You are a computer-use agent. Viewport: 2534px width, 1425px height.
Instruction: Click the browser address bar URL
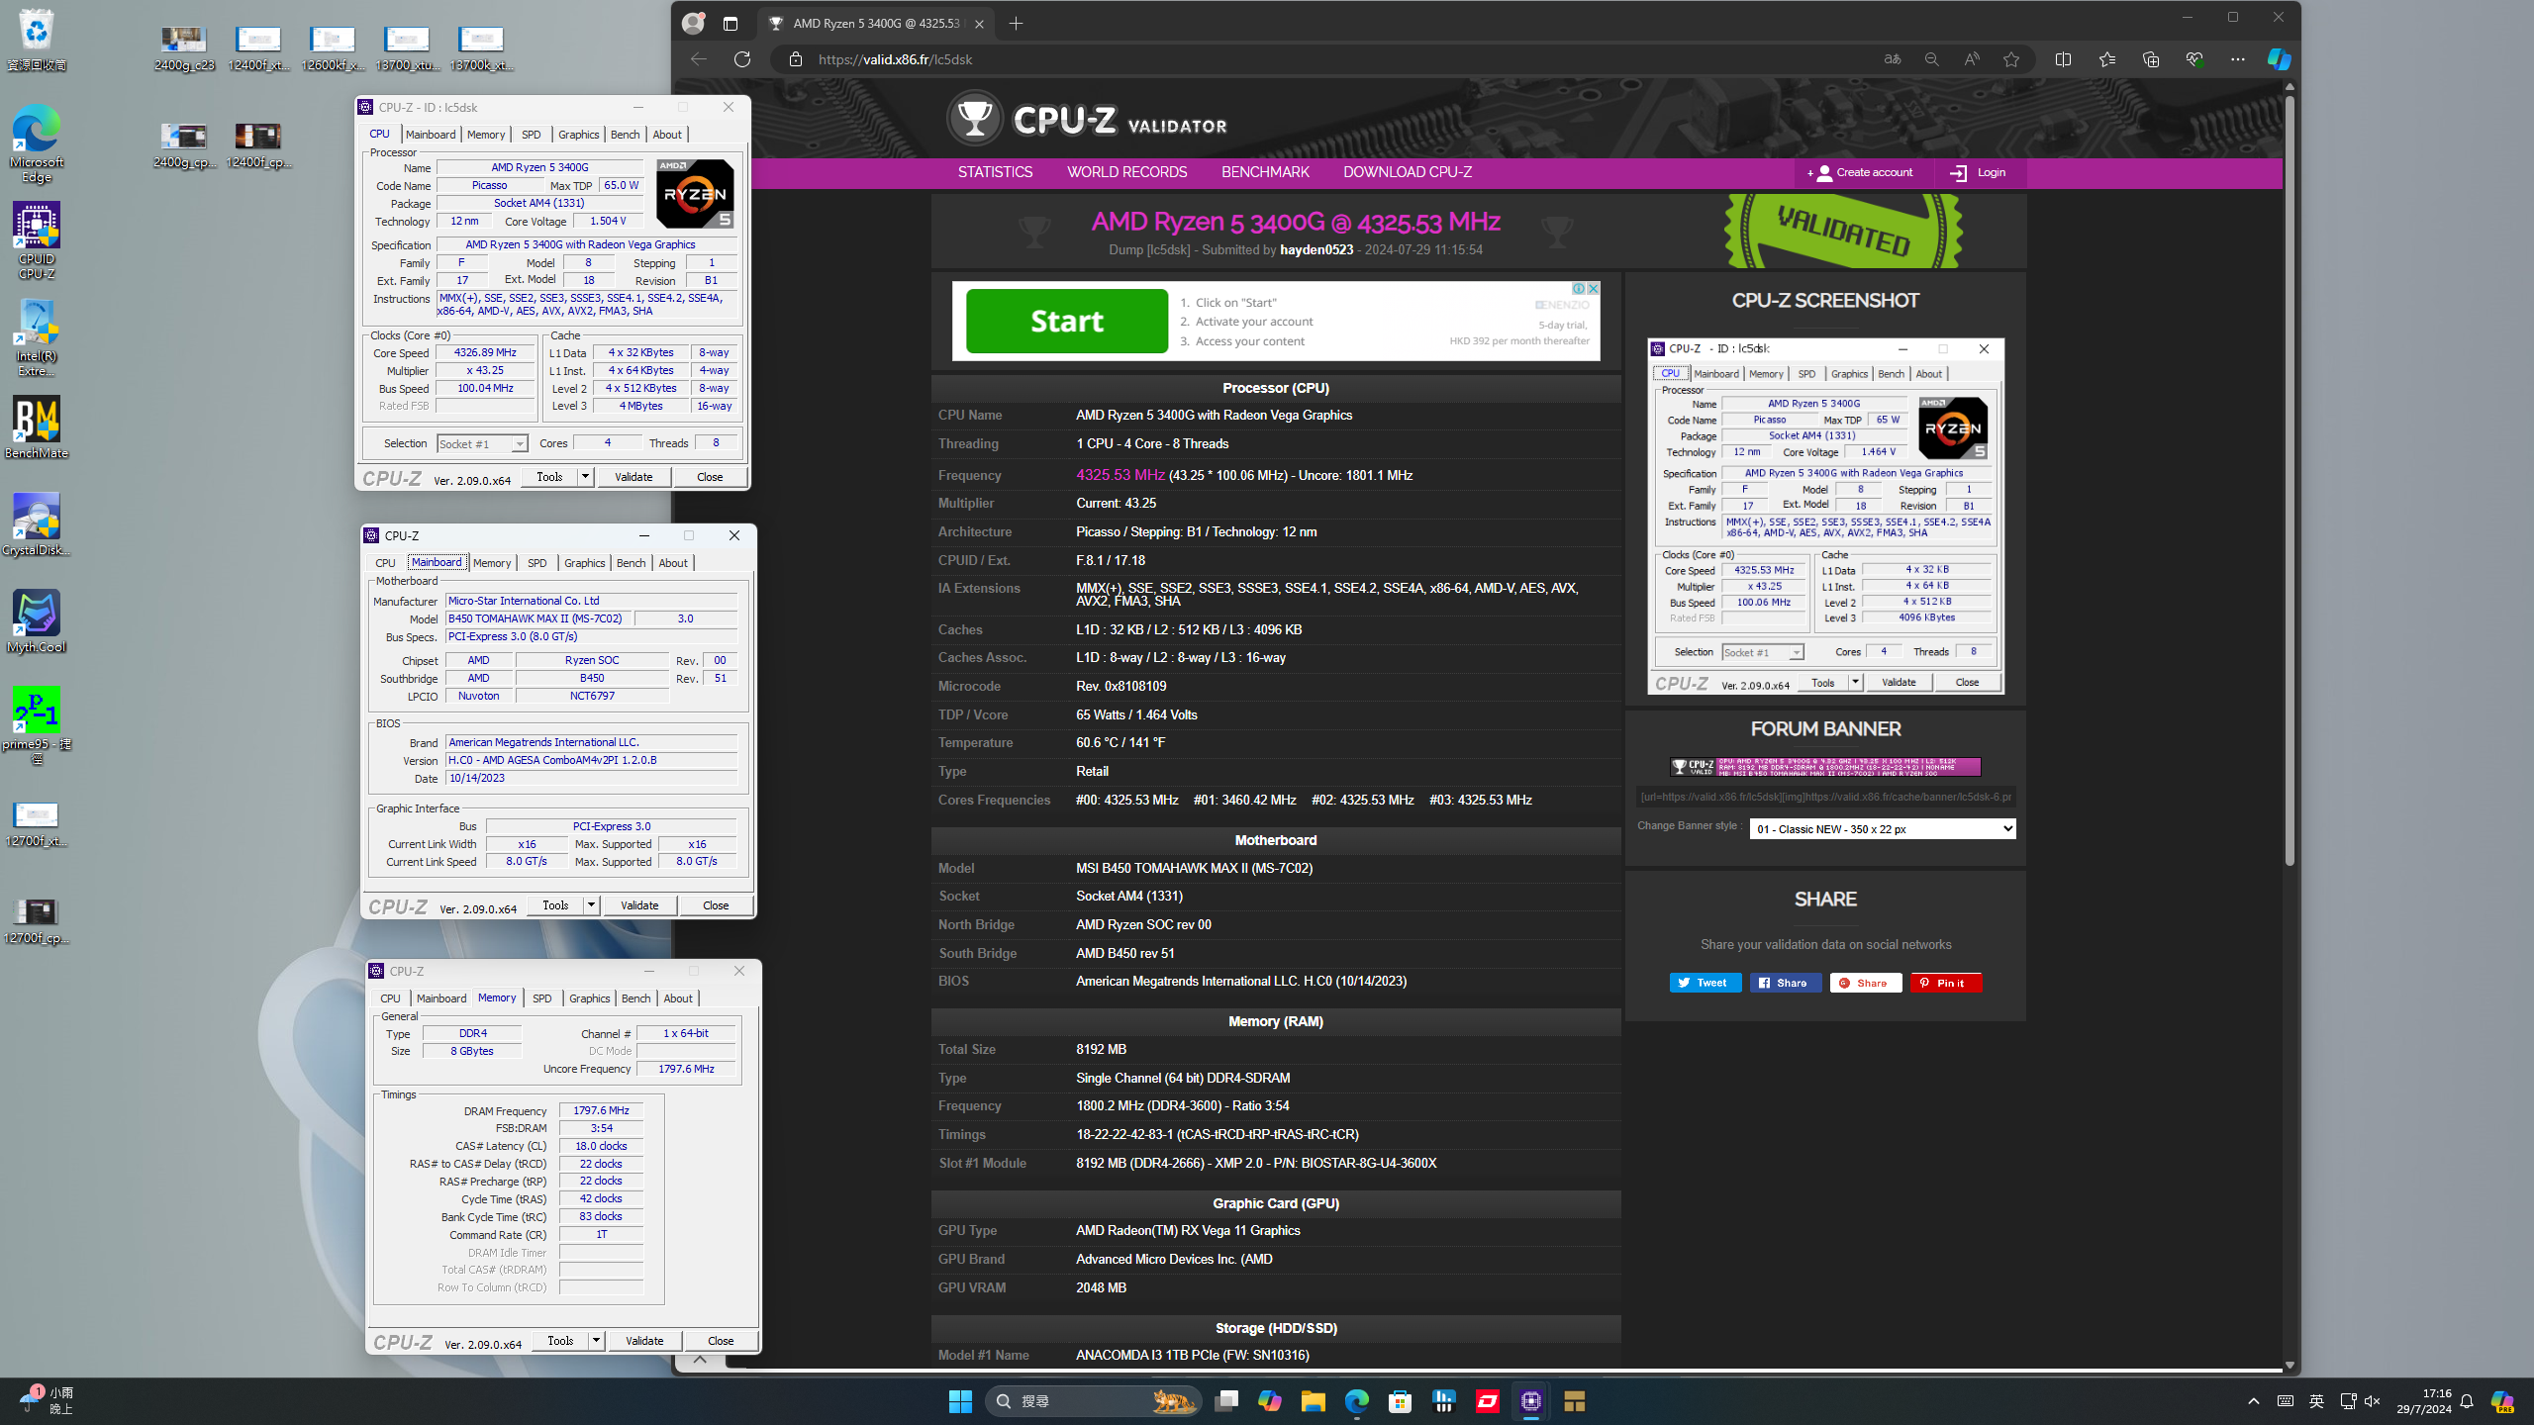point(895,59)
